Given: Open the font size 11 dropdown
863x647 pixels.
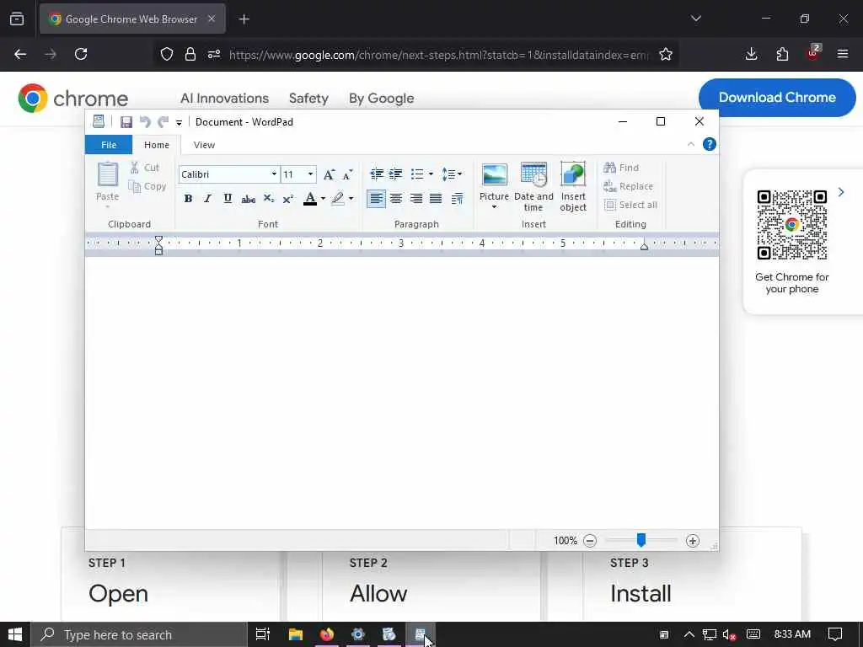Looking at the screenshot, I should [x=310, y=174].
